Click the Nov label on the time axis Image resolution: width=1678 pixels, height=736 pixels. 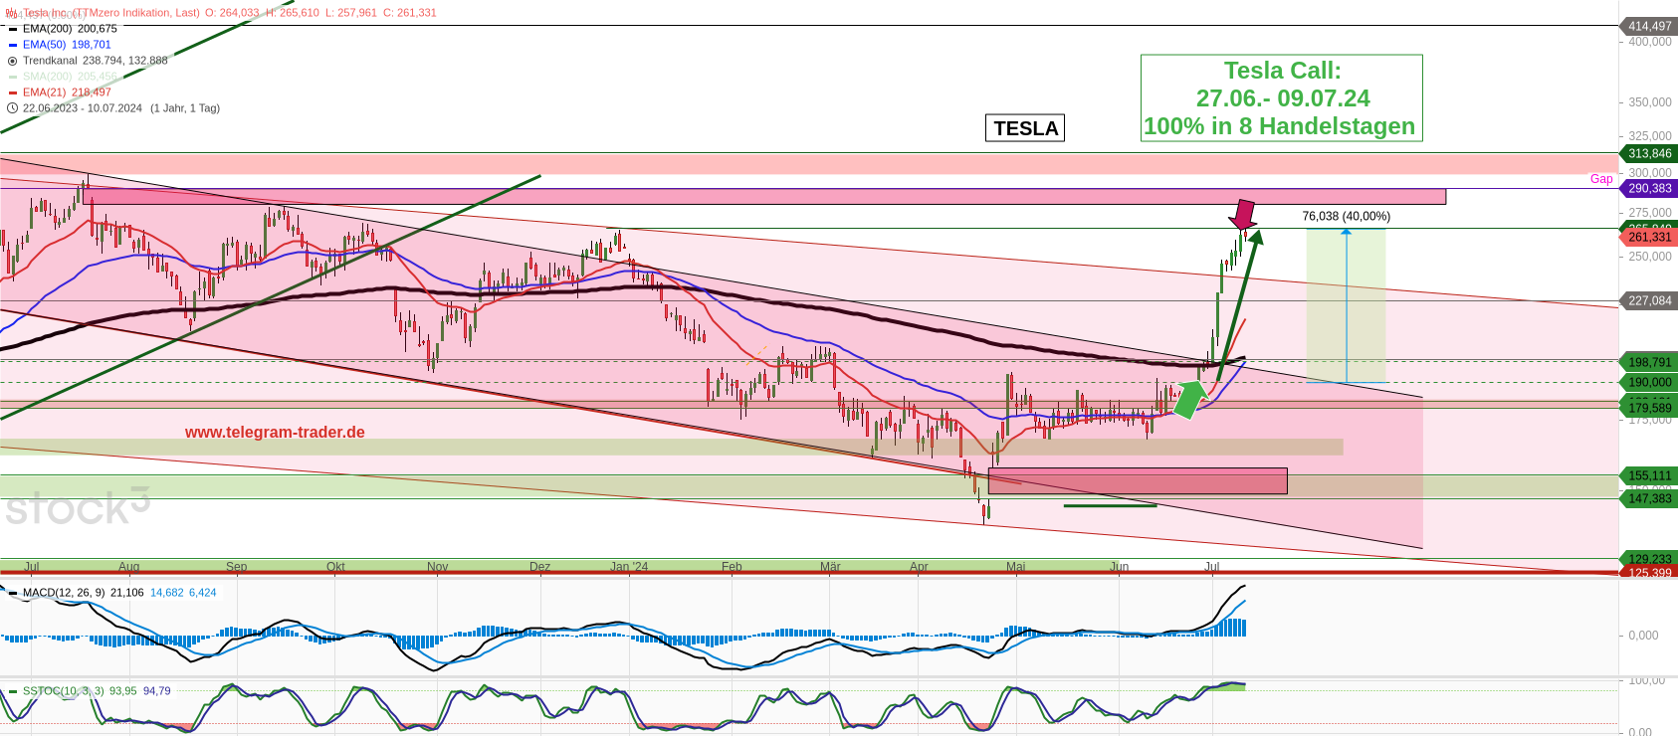click(x=438, y=567)
